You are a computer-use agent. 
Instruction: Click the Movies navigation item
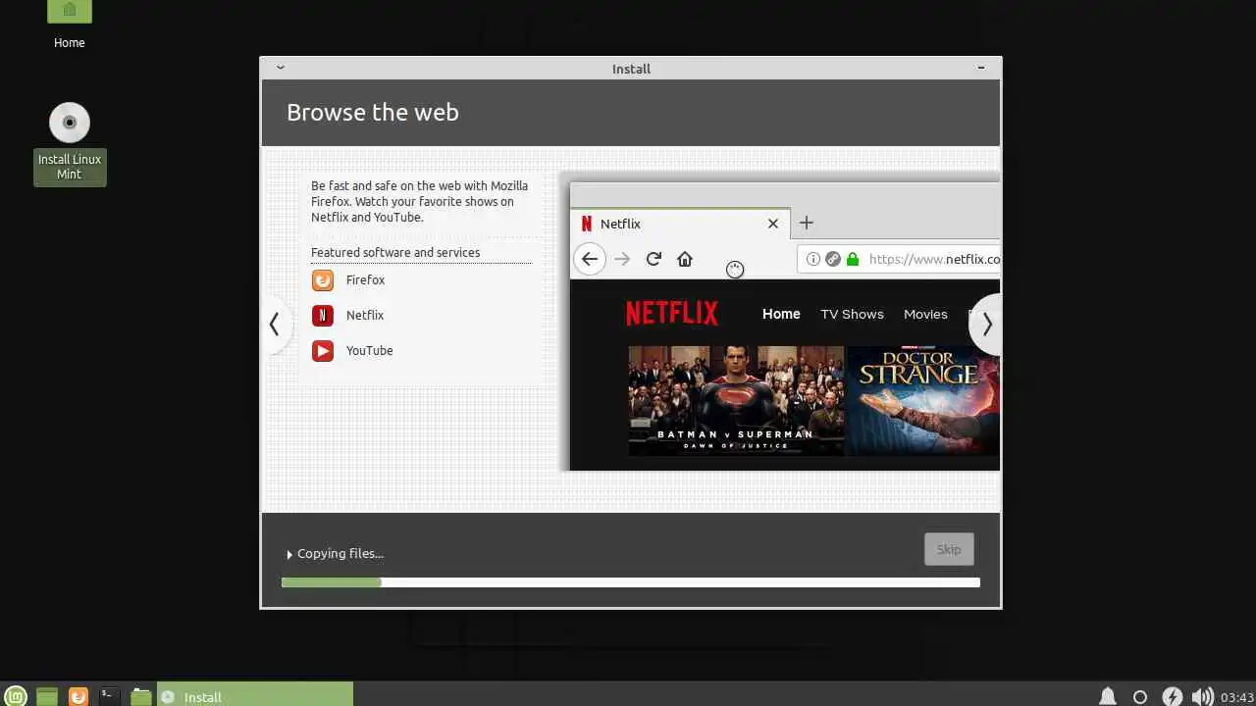tap(925, 314)
